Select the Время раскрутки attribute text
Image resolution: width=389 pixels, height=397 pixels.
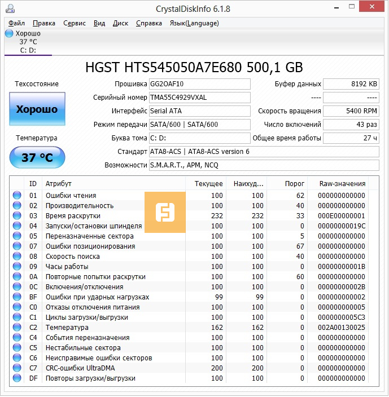[73, 216]
